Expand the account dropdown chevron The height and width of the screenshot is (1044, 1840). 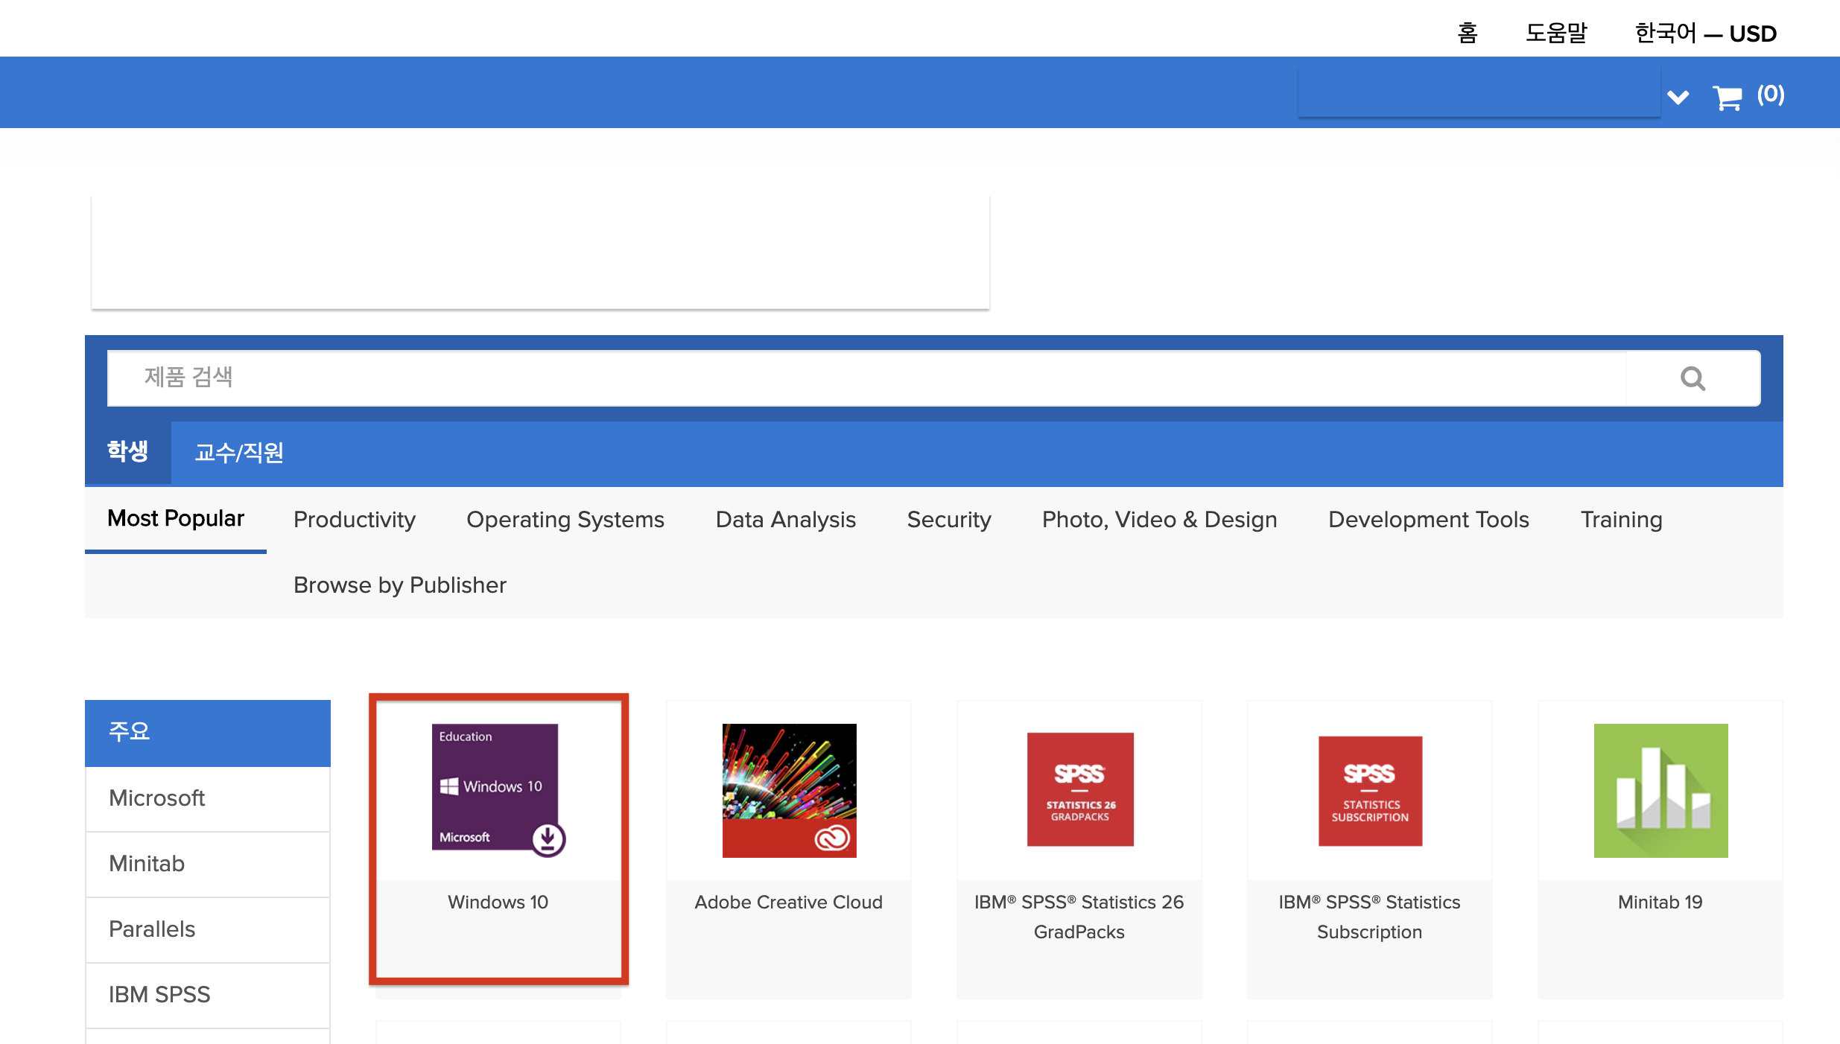coord(1678,98)
